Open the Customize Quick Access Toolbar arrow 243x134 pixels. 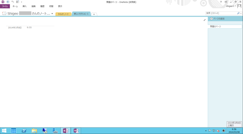22,2
